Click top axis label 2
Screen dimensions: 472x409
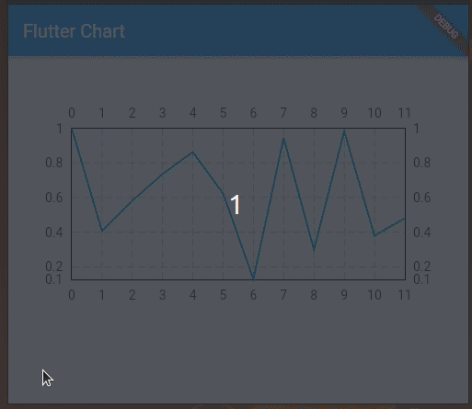[x=132, y=113]
